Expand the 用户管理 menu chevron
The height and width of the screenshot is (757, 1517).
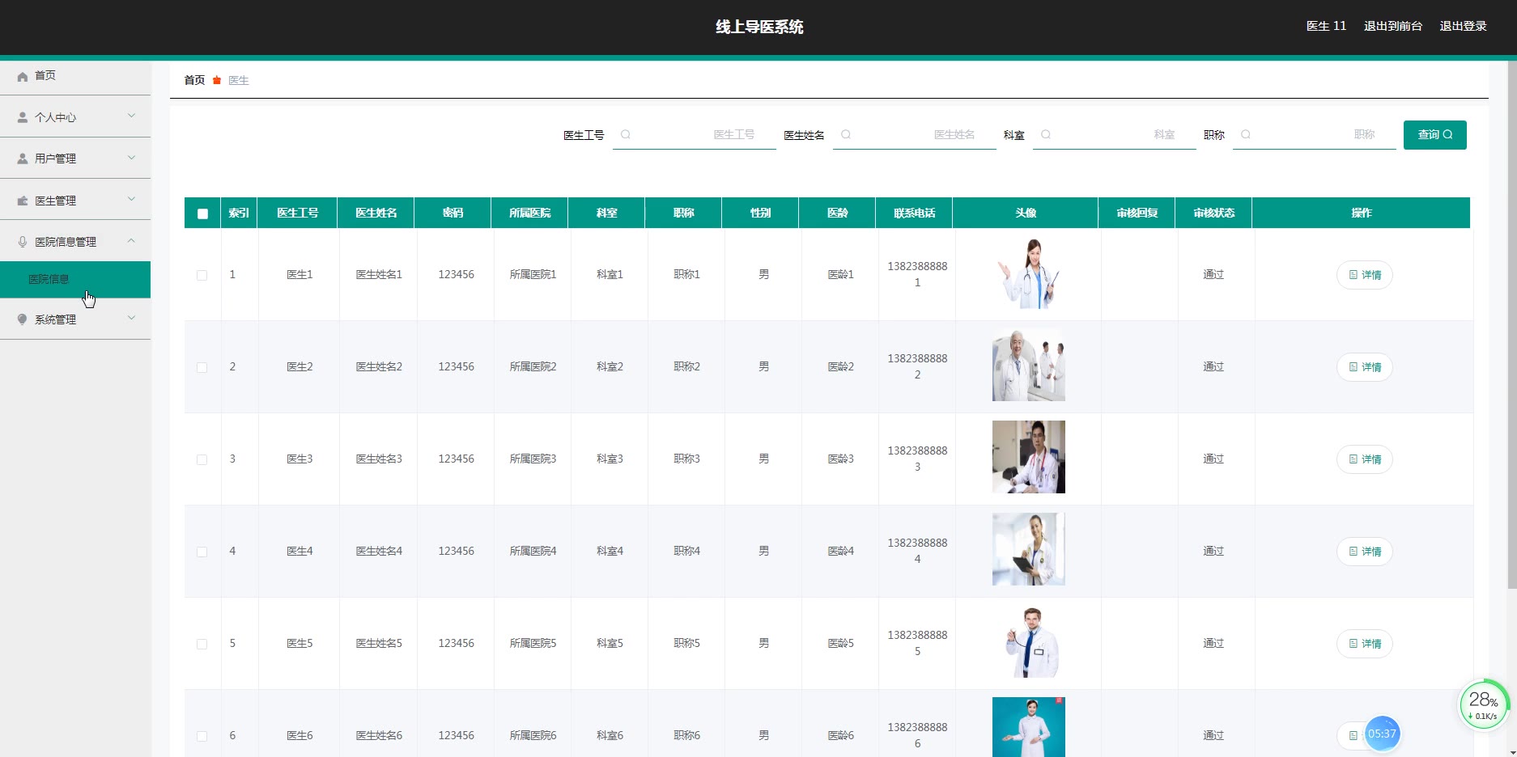[131, 158]
